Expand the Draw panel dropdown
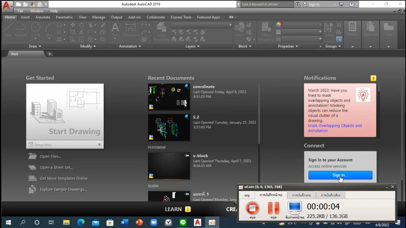Screen dimensions: 406x228 click(35, 46)
